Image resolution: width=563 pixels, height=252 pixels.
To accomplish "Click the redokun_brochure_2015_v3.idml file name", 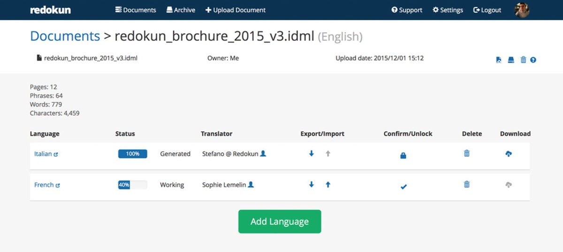I will click(x=91, y=58).
